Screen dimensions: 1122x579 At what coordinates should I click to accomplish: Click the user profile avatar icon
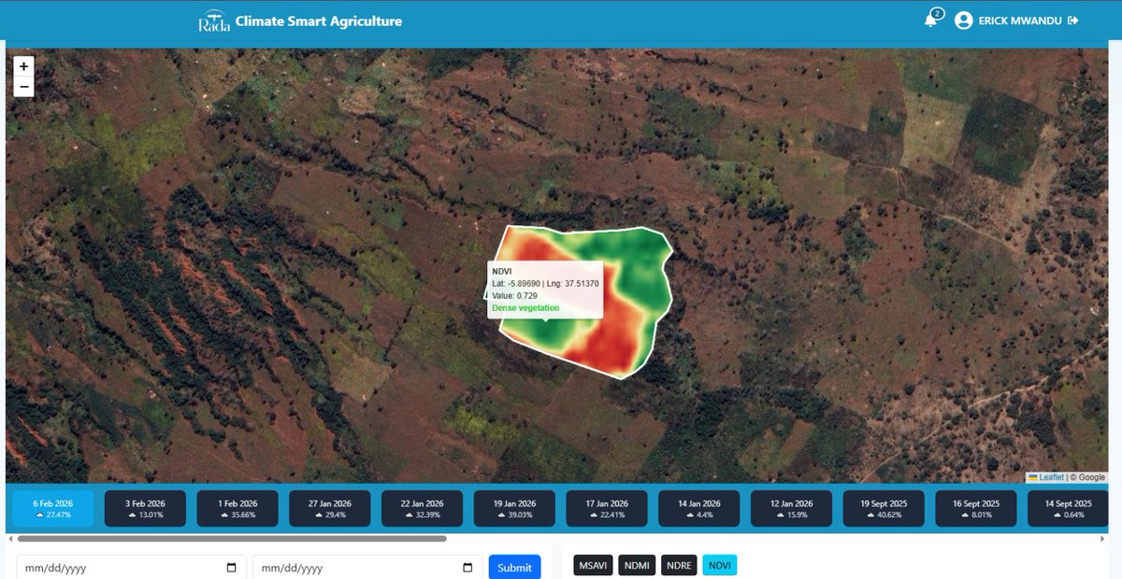963,21
